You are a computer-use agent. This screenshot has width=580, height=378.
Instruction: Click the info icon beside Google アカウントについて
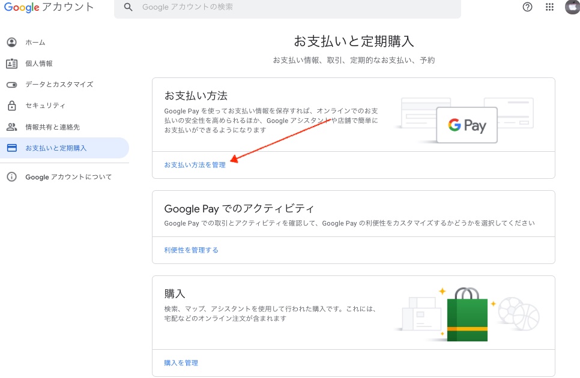(x=12, y=176)
